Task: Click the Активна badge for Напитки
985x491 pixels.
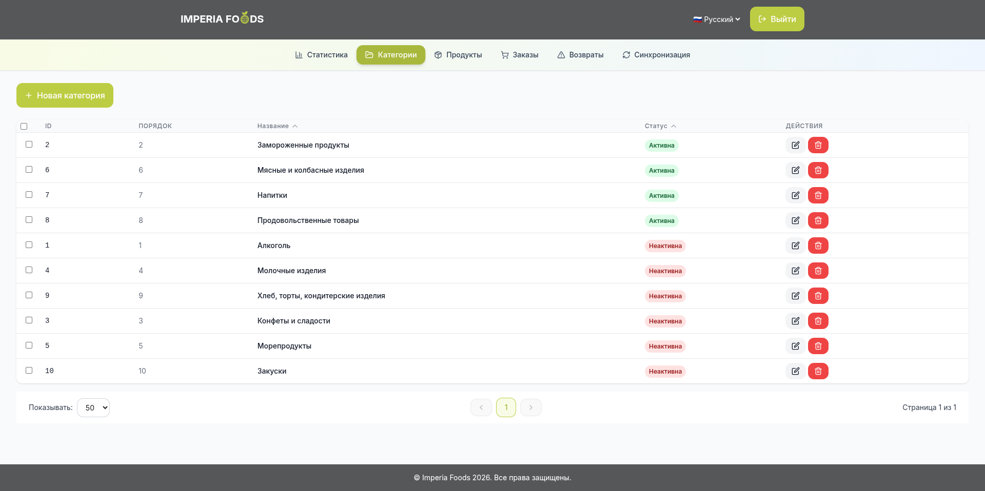Action: 661,196
